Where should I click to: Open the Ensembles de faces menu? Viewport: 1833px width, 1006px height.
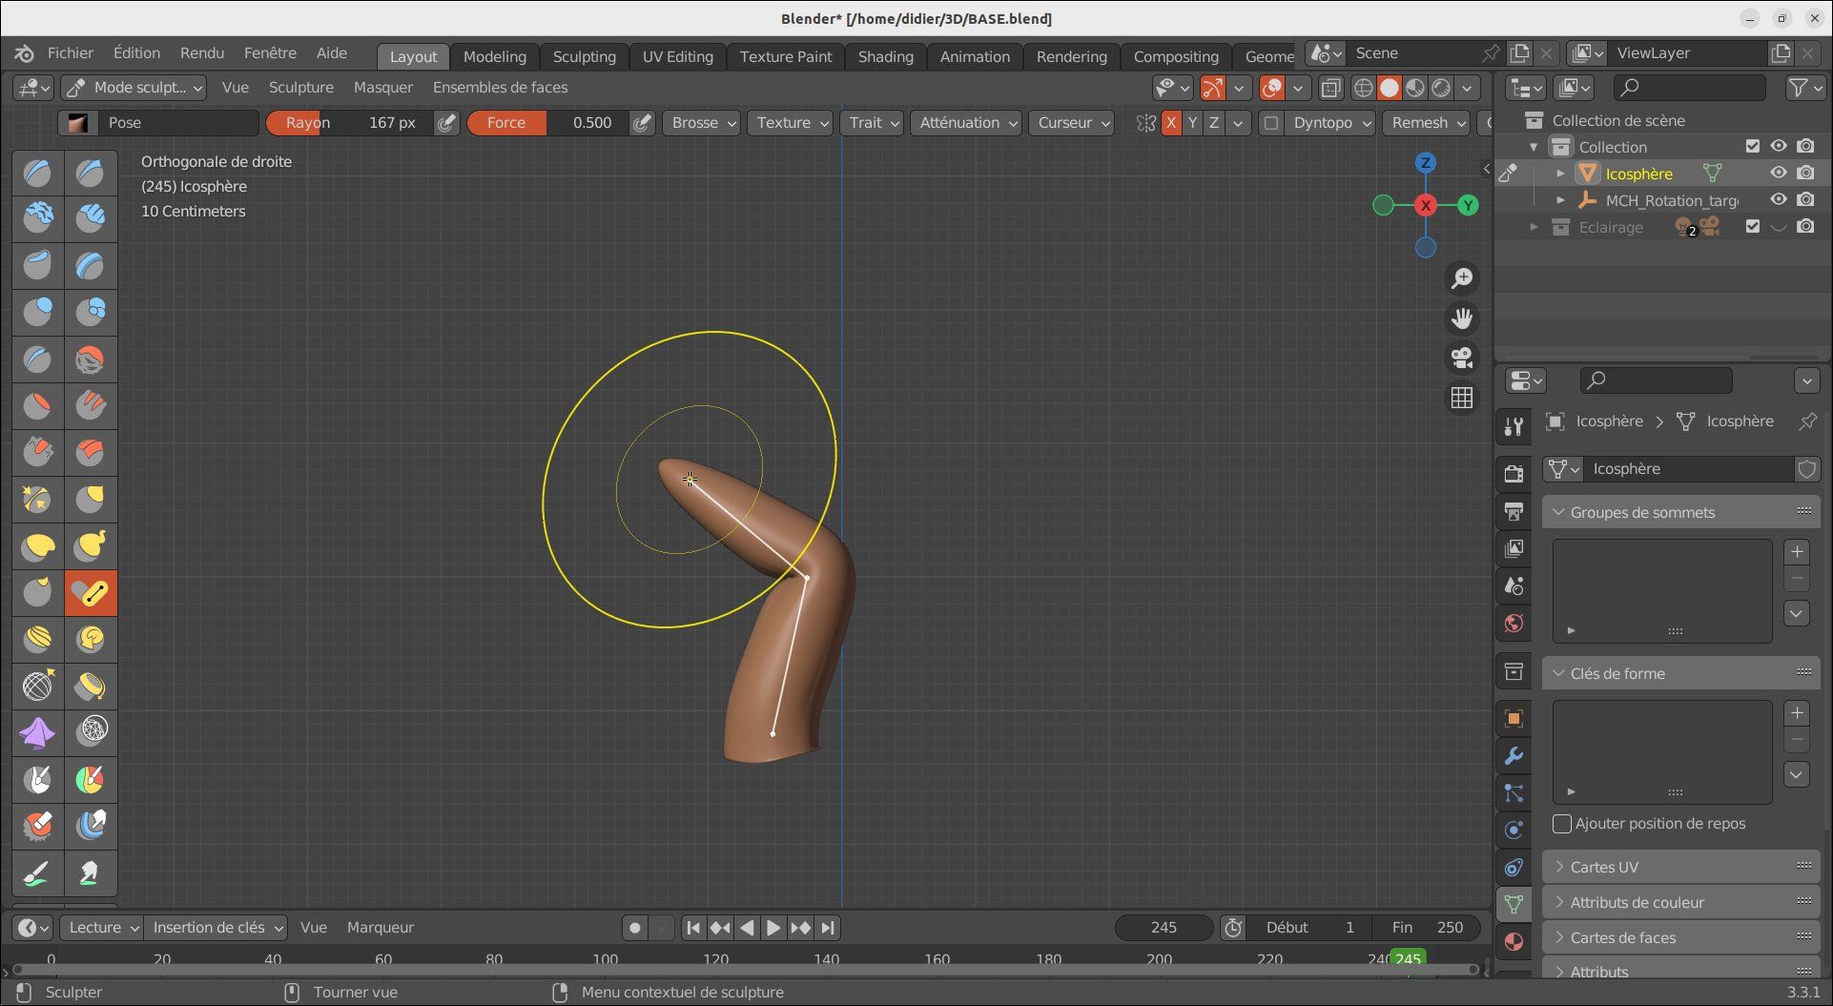tap(500, 88)
